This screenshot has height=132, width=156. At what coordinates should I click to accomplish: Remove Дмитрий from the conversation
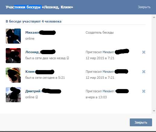point(144,91)
